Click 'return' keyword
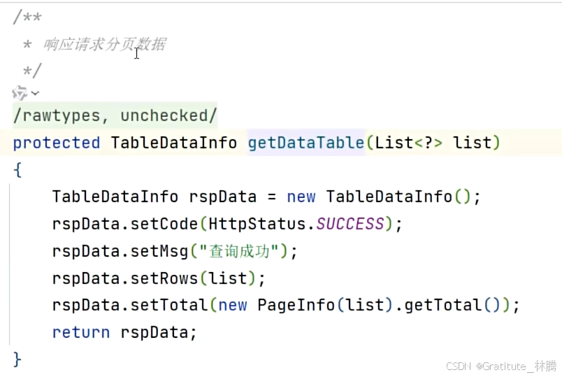The image size is (562, 377). [x=81, y=332]
